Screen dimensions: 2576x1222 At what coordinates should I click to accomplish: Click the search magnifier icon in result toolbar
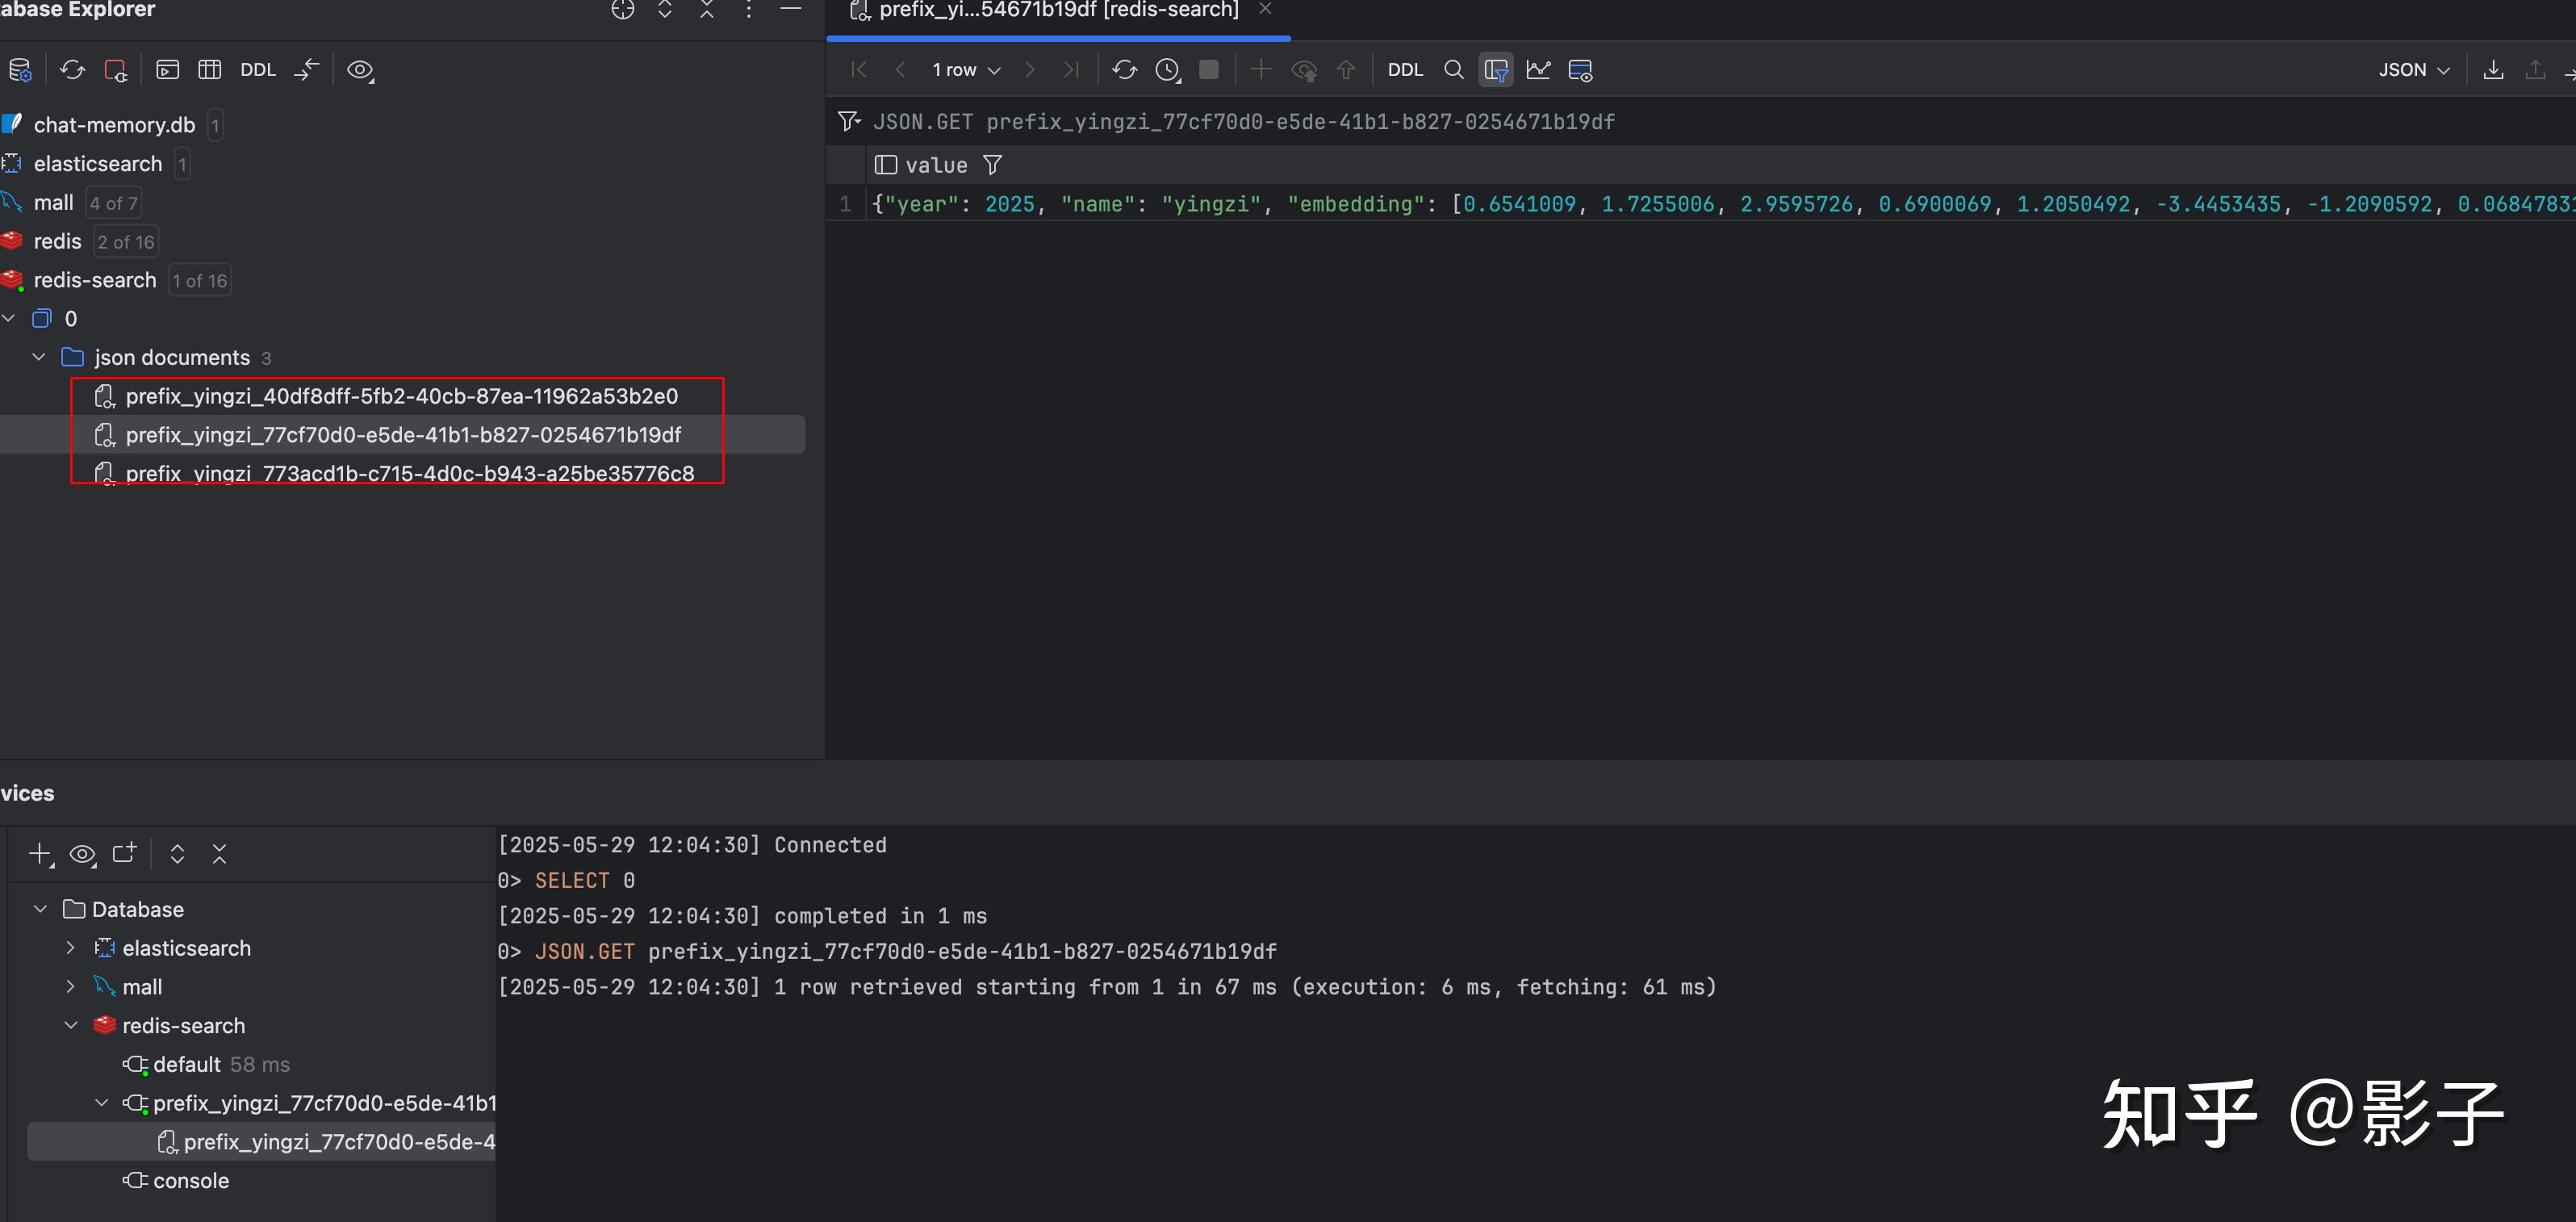coord(1454,70)
